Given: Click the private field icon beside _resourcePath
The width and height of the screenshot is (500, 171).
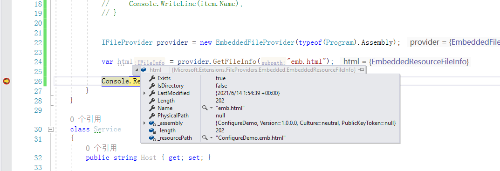Looking at the screenshot, I should coord(152,138).
